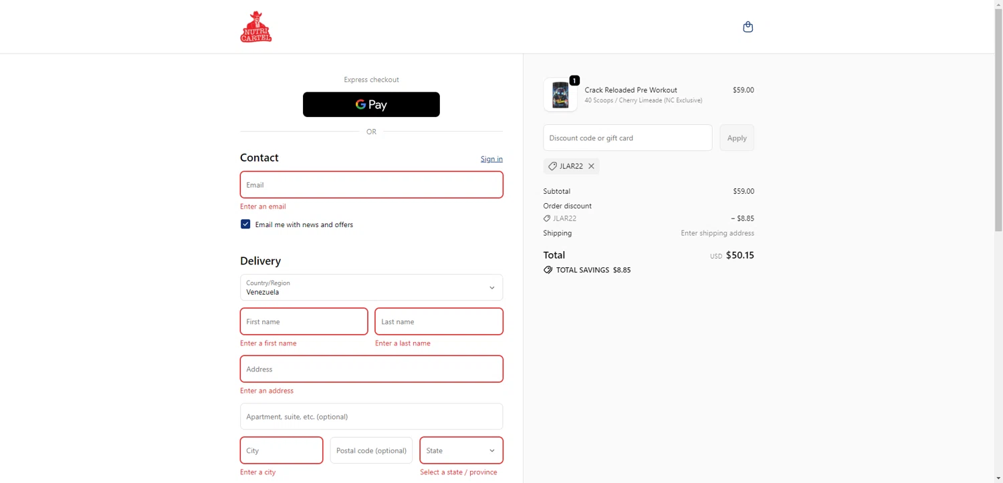Focus the Email input field
The width and height of the screenshot is (1003, 483).
[x=372, y=185]
